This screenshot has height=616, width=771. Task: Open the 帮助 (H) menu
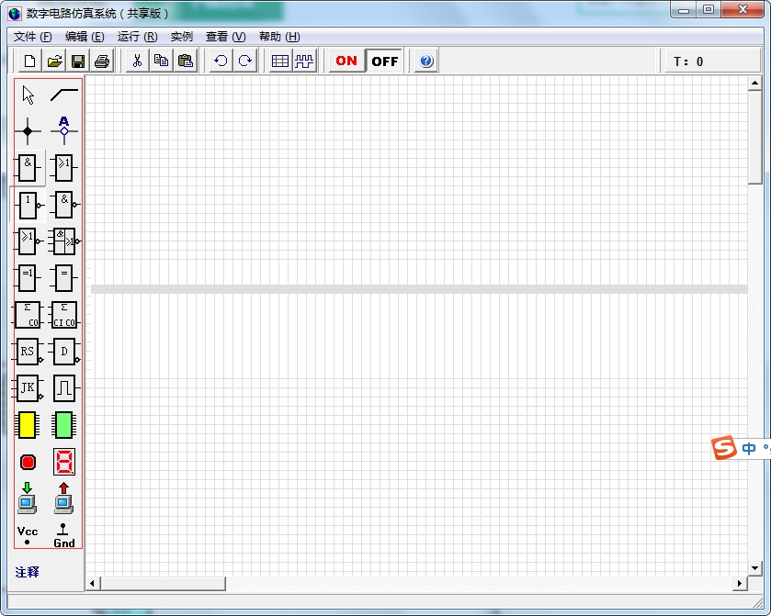[x=279, y=37]
